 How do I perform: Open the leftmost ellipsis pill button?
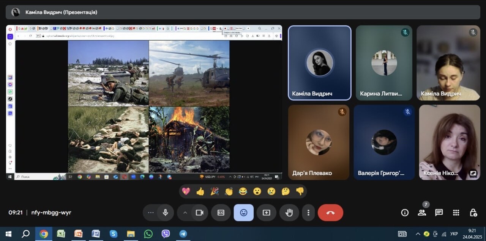tap(151, 213)
